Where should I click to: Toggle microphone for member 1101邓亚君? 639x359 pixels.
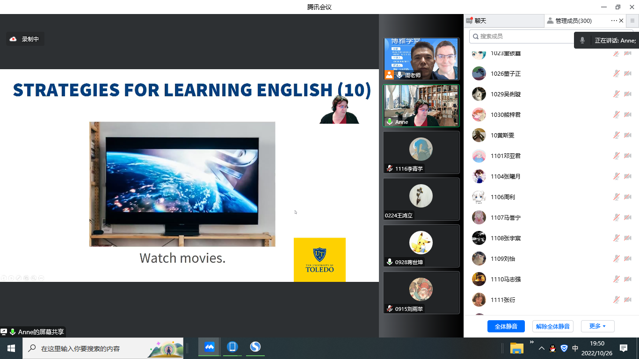(x=617, y=156)
